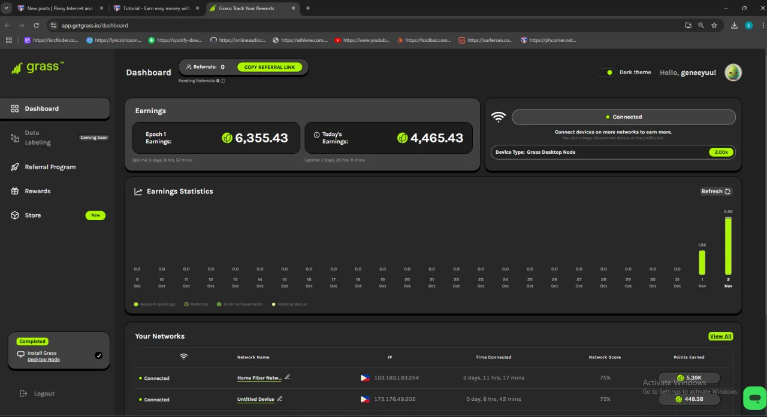Click the Grass logo in sidebar
Screen dimensions: 767x417
38,67
